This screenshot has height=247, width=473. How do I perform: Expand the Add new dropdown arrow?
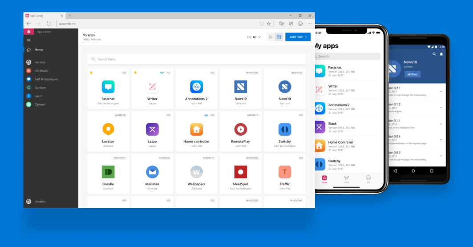[x=306, y=37]
